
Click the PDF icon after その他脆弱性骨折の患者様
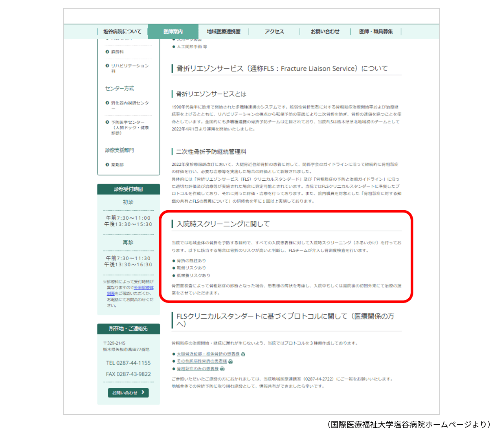[x=231, y=361]
